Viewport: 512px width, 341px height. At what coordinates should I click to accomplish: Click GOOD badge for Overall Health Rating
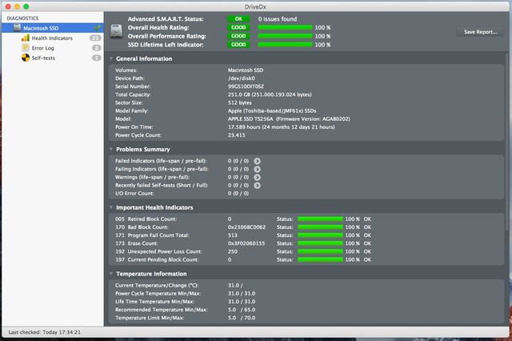click(238, 27)
